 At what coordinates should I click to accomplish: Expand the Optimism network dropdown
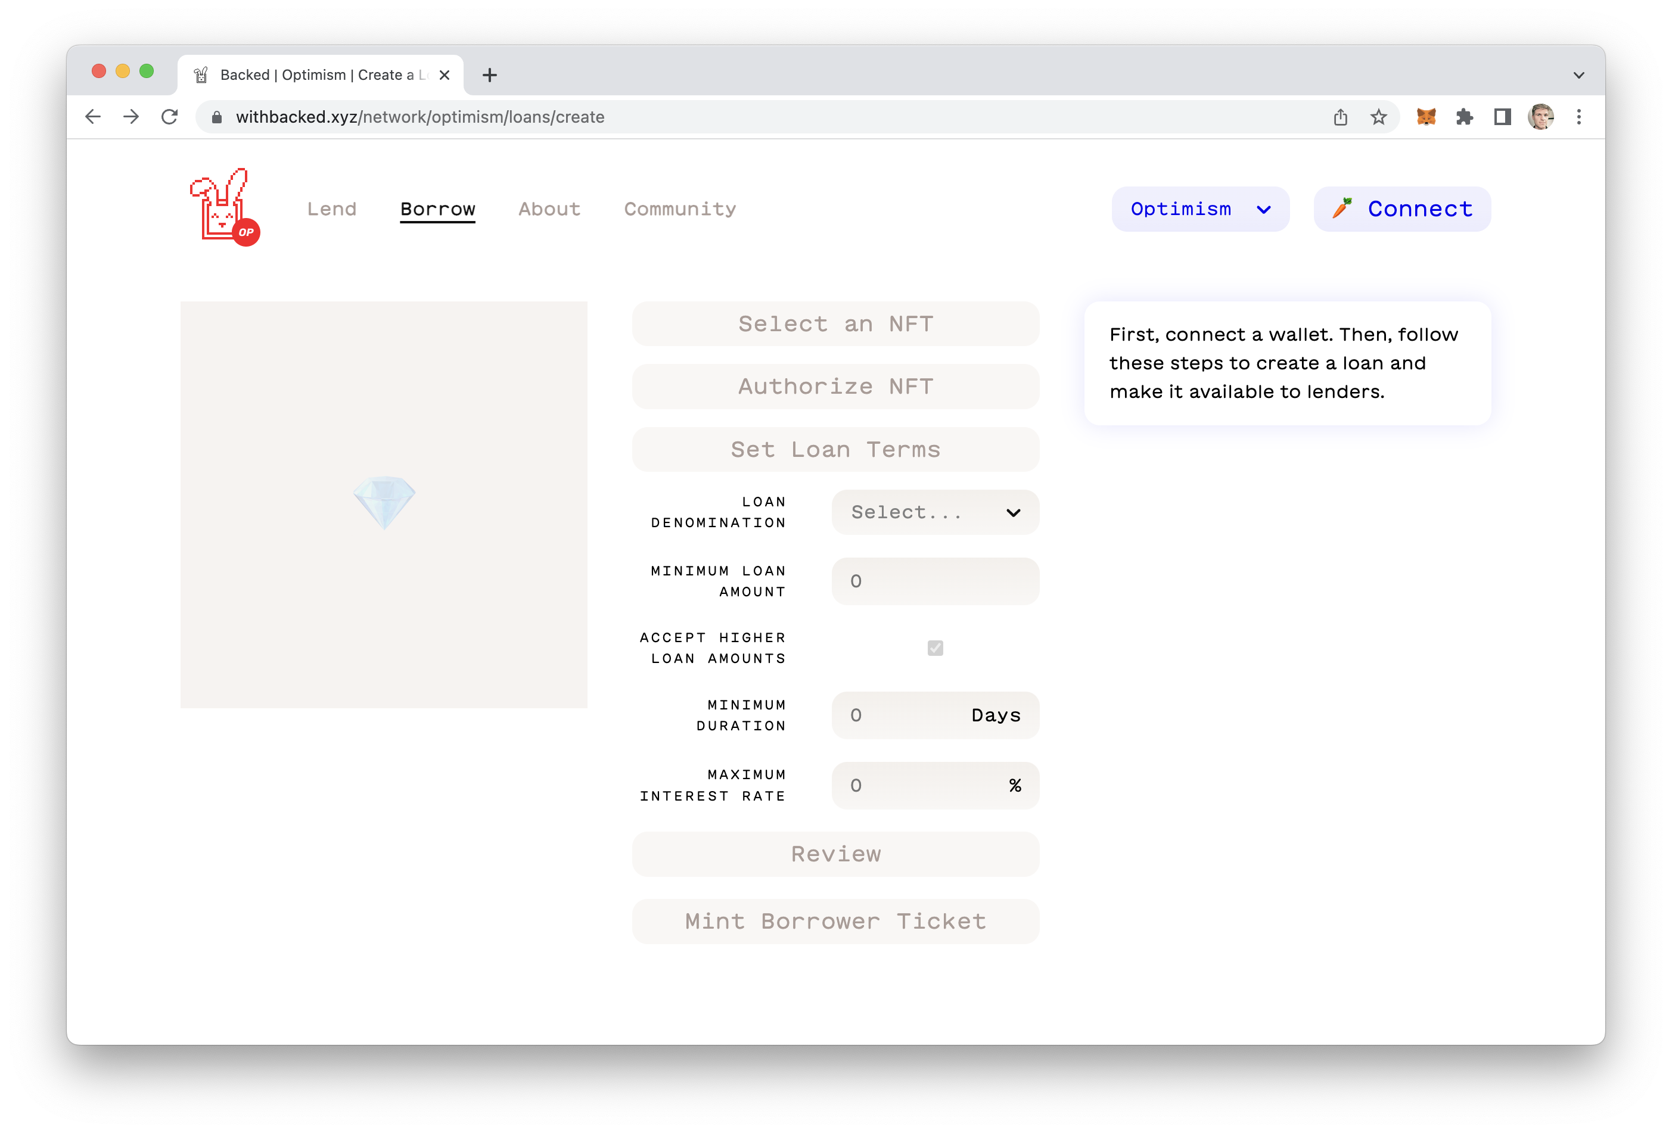coord(1199,208)
